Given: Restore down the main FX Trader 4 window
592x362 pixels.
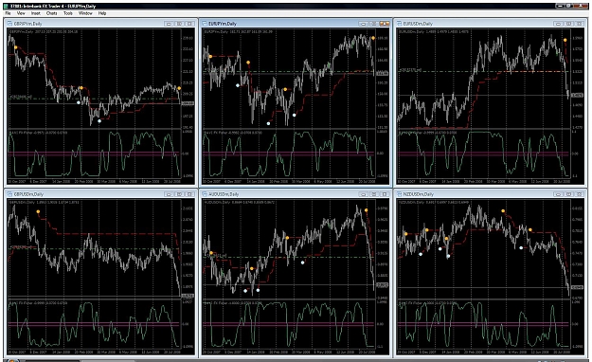Looking at the screenshot, I should tap(569, 6).
